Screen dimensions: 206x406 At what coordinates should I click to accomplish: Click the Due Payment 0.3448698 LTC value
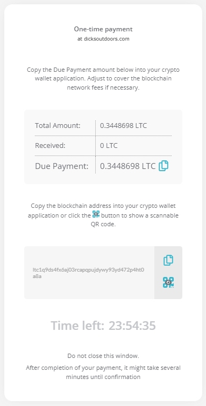[127, 166]
